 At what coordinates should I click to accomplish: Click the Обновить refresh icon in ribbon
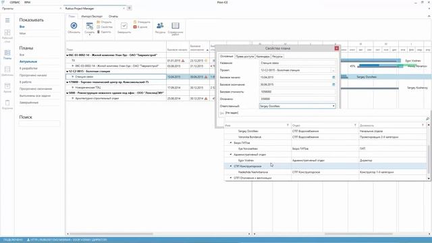pyautogui.click(x=74, y=26)
